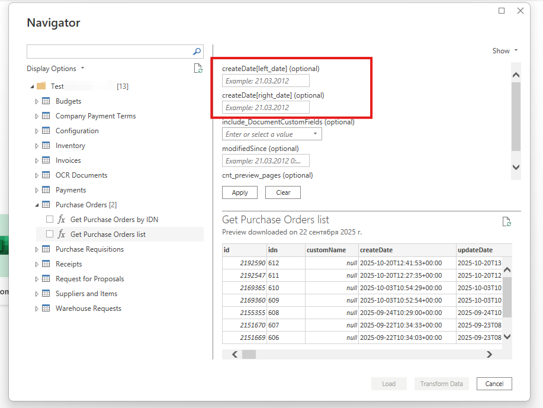543x408 pixels.
Task: Open the Display Options dropdown
Action: coord(56,69)
